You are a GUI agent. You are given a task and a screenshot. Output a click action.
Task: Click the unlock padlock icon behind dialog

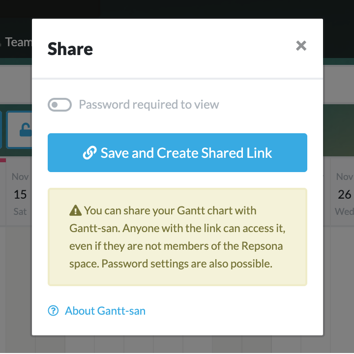coord(23,130)
